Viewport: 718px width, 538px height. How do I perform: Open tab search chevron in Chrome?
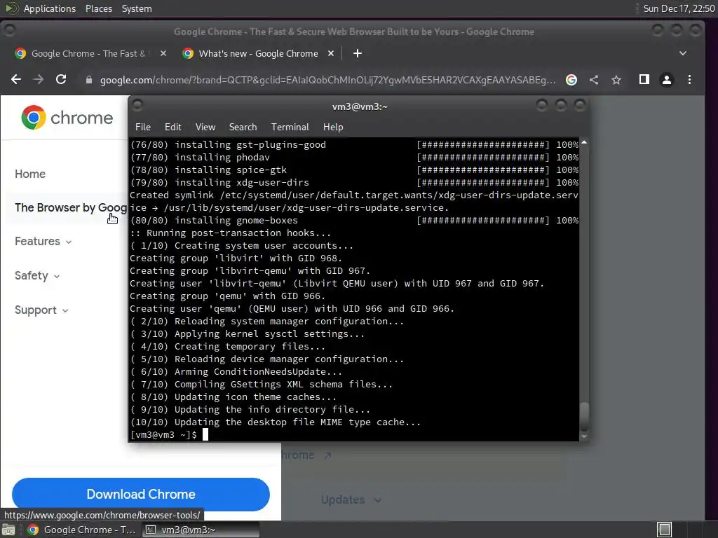pyautogui.click(x=683, y=53)
